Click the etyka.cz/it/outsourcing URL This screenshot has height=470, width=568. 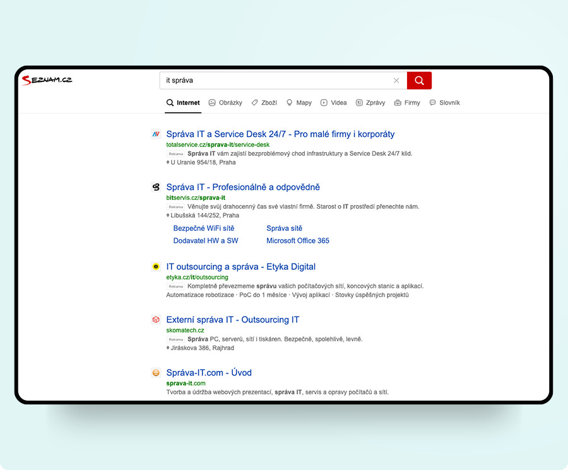pyautogui.click(x=197, y=278)
